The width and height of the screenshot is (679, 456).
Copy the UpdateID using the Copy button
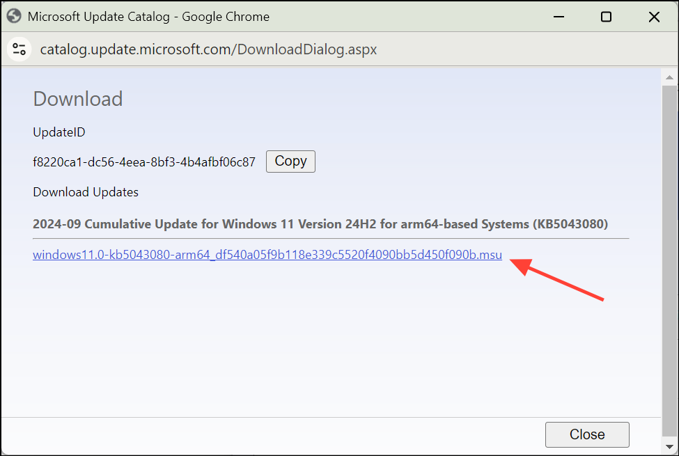pyautogui.click(x=290, y=161)
